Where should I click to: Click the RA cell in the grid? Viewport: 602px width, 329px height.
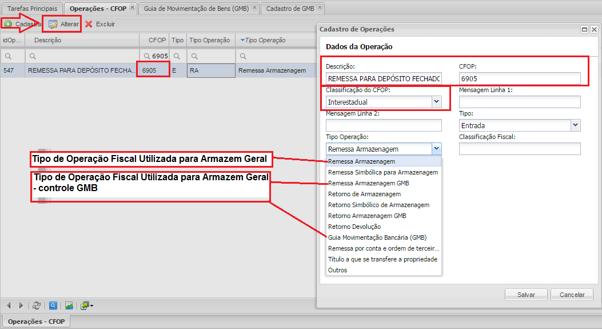[211, 71]
